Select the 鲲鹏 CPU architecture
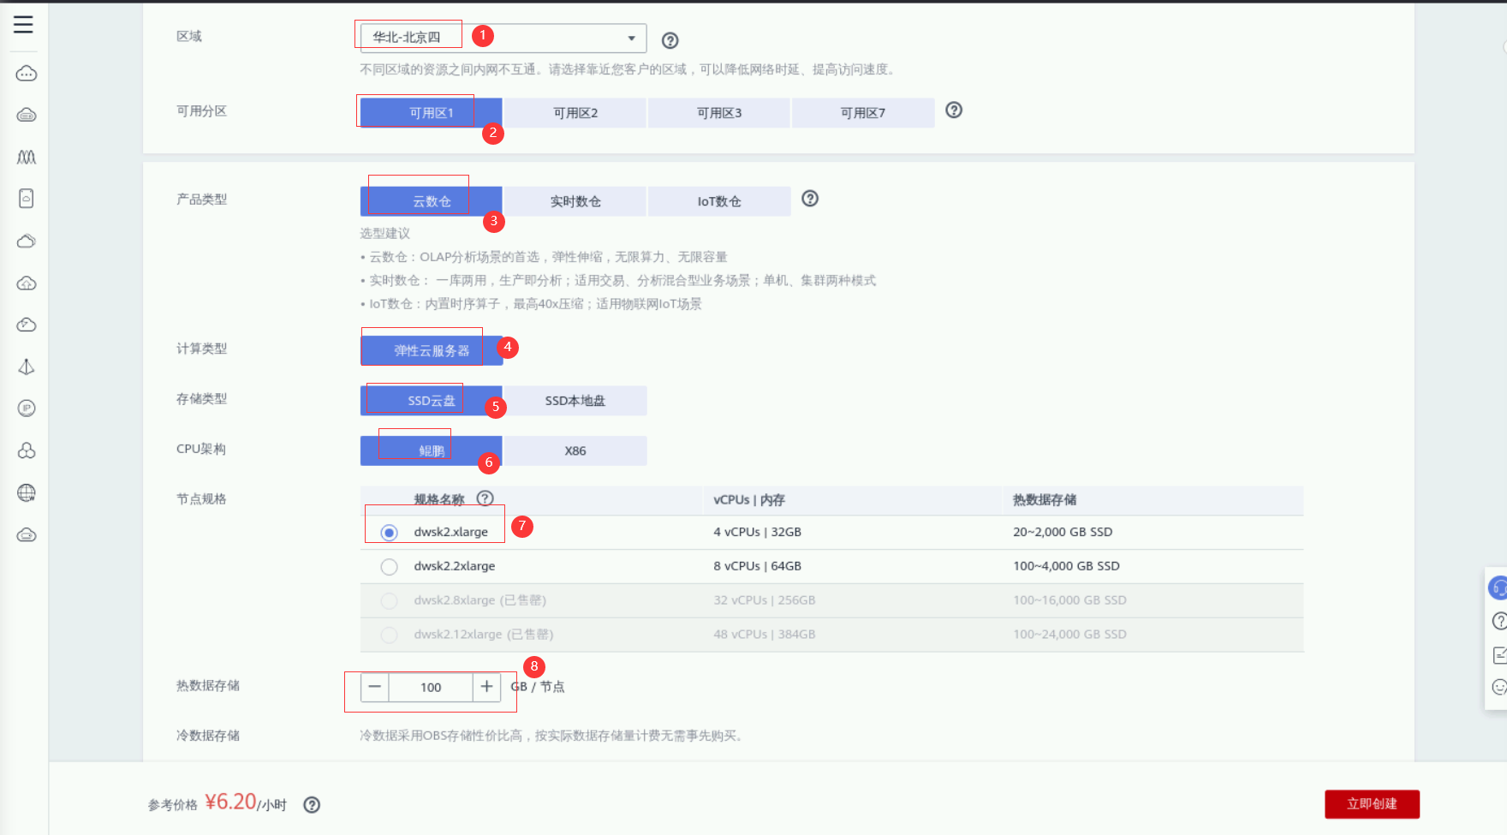 pos(432,450)
